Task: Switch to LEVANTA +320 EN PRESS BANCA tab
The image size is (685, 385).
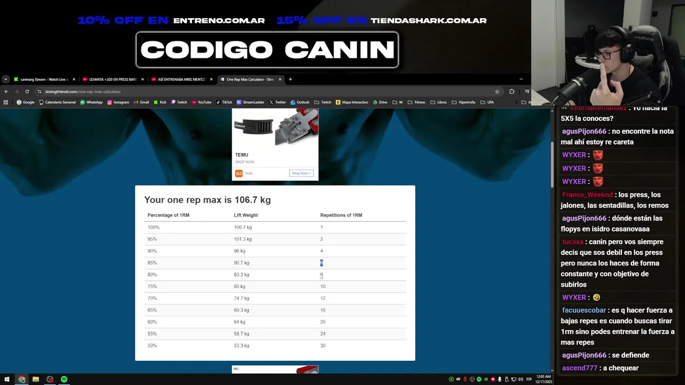Action: pos(112,79)
